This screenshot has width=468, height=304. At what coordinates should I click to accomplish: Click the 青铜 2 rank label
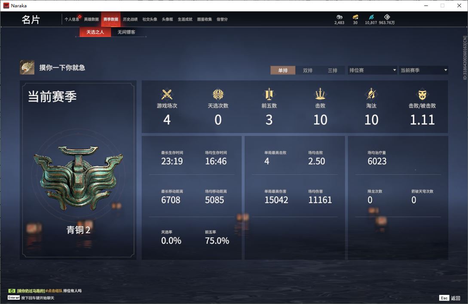pos(78,230)
